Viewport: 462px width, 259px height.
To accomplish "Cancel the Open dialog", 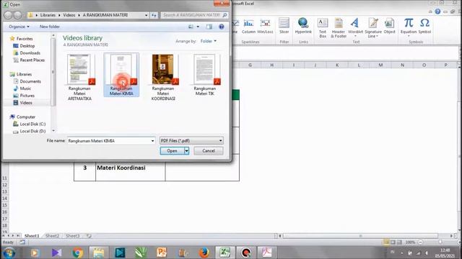I will [x=209, y=150].
